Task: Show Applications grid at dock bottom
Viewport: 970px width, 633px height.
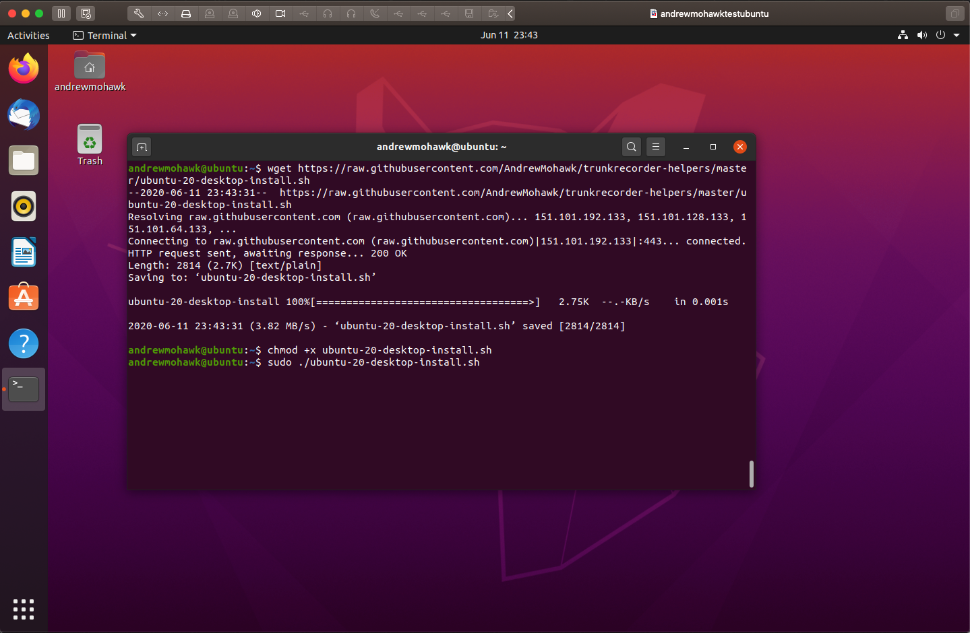Action: [x=24, y=609]
